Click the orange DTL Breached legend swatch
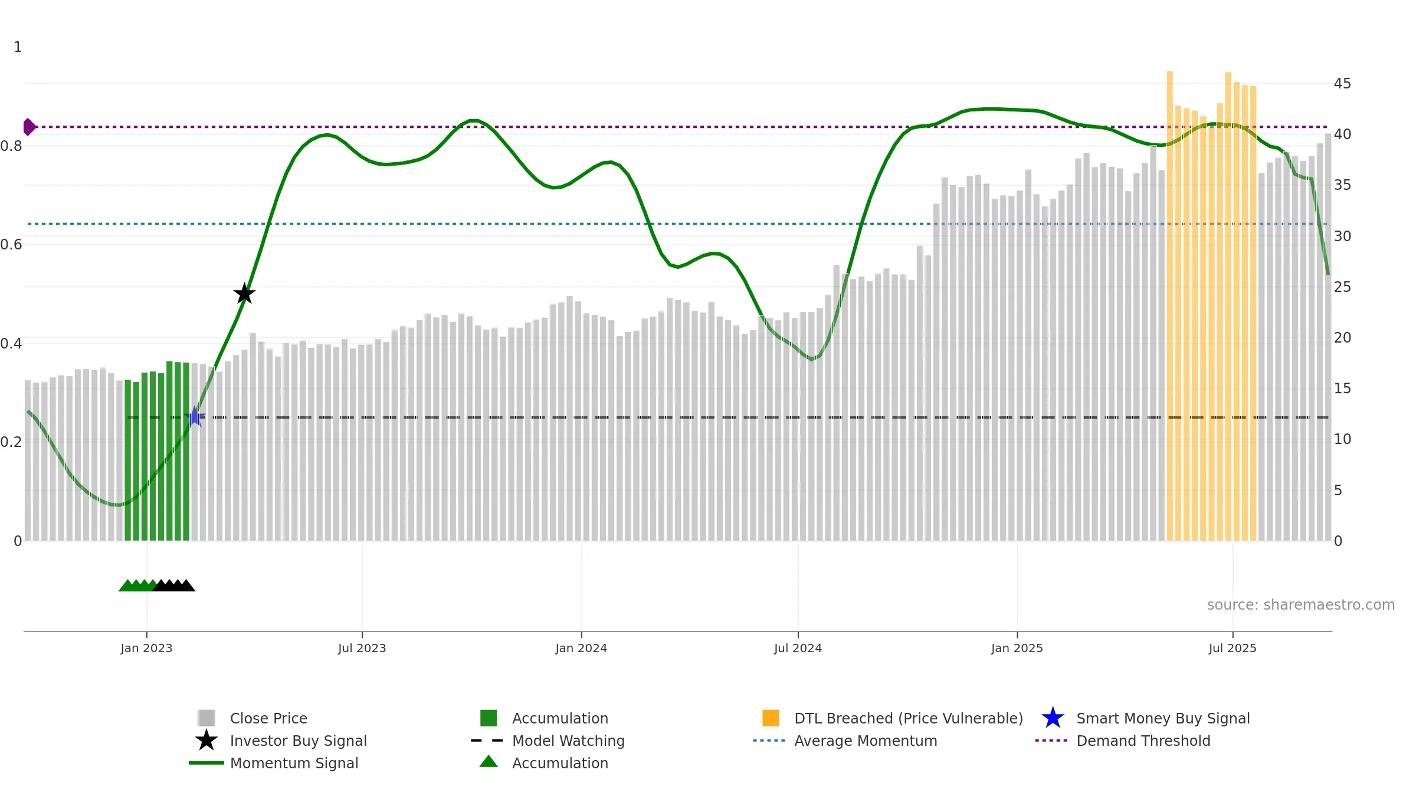Image resolution: width=1416 pixels, height=796 pixels. tap(771, 718)
